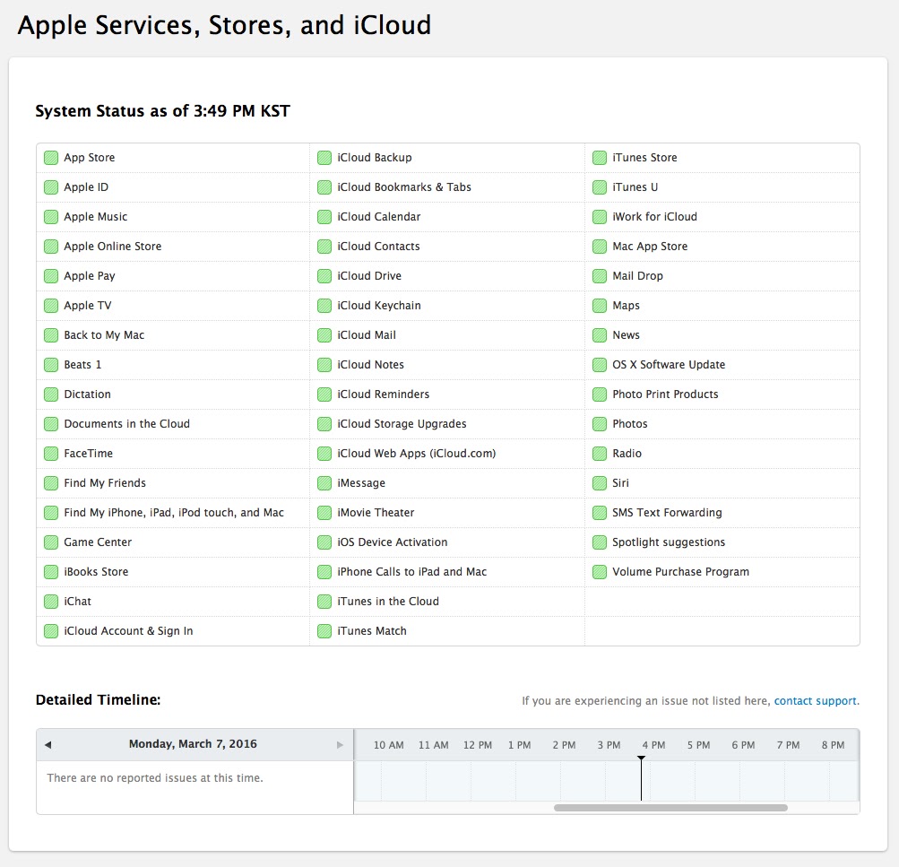
Task: Click the status icon beside iTunes Match
Action: click(324, 631)
